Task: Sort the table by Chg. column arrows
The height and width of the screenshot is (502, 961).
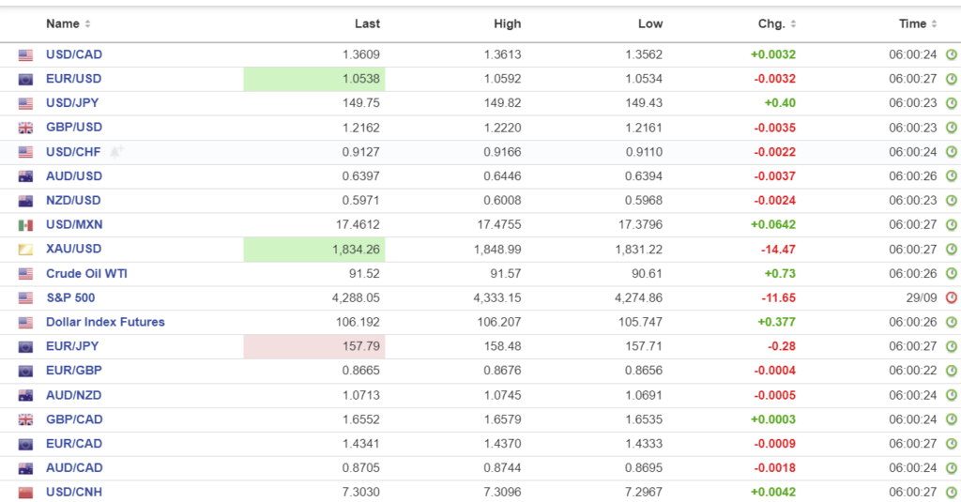Action: (793, 24)
